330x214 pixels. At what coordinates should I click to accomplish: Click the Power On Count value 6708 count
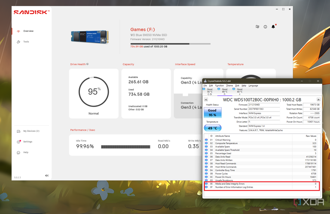pos(312,118)
